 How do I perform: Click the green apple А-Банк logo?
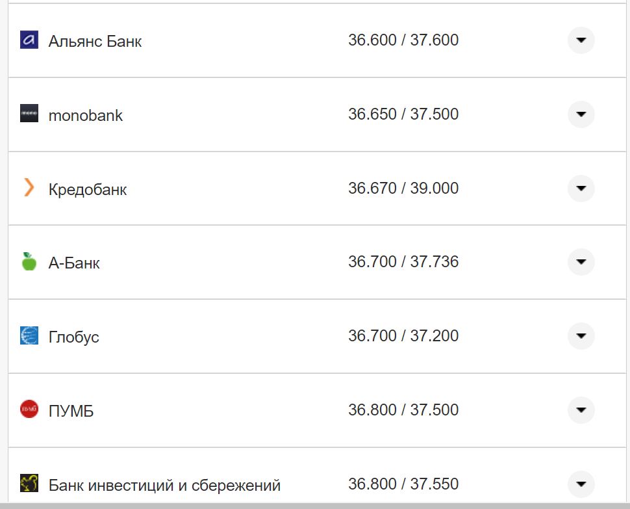click(29, 261)
